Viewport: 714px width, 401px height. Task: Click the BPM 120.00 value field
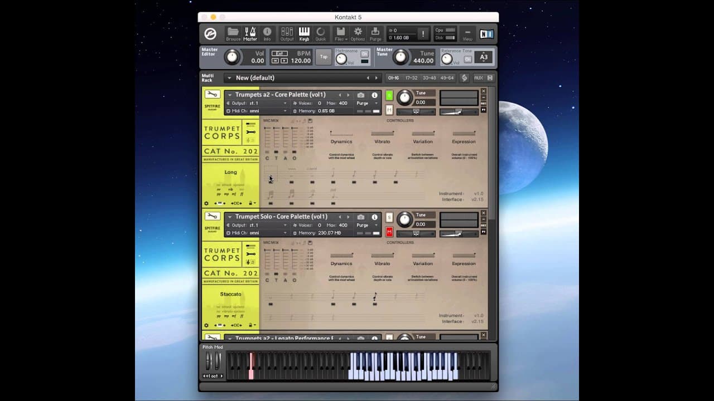pyautogui.click(x=301, y=61)
